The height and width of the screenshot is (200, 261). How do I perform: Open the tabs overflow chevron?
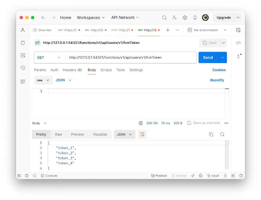[x=177, y=30]
